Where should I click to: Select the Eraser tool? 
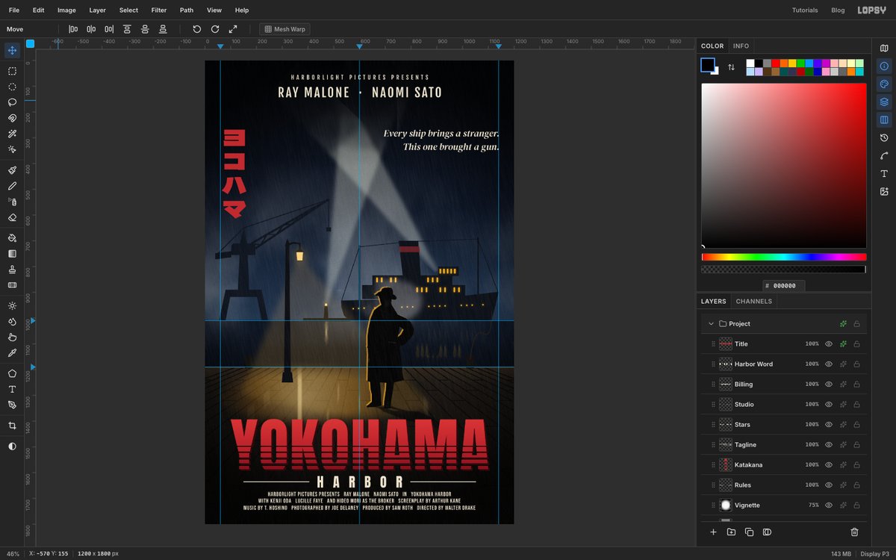(x=12, y=217)
